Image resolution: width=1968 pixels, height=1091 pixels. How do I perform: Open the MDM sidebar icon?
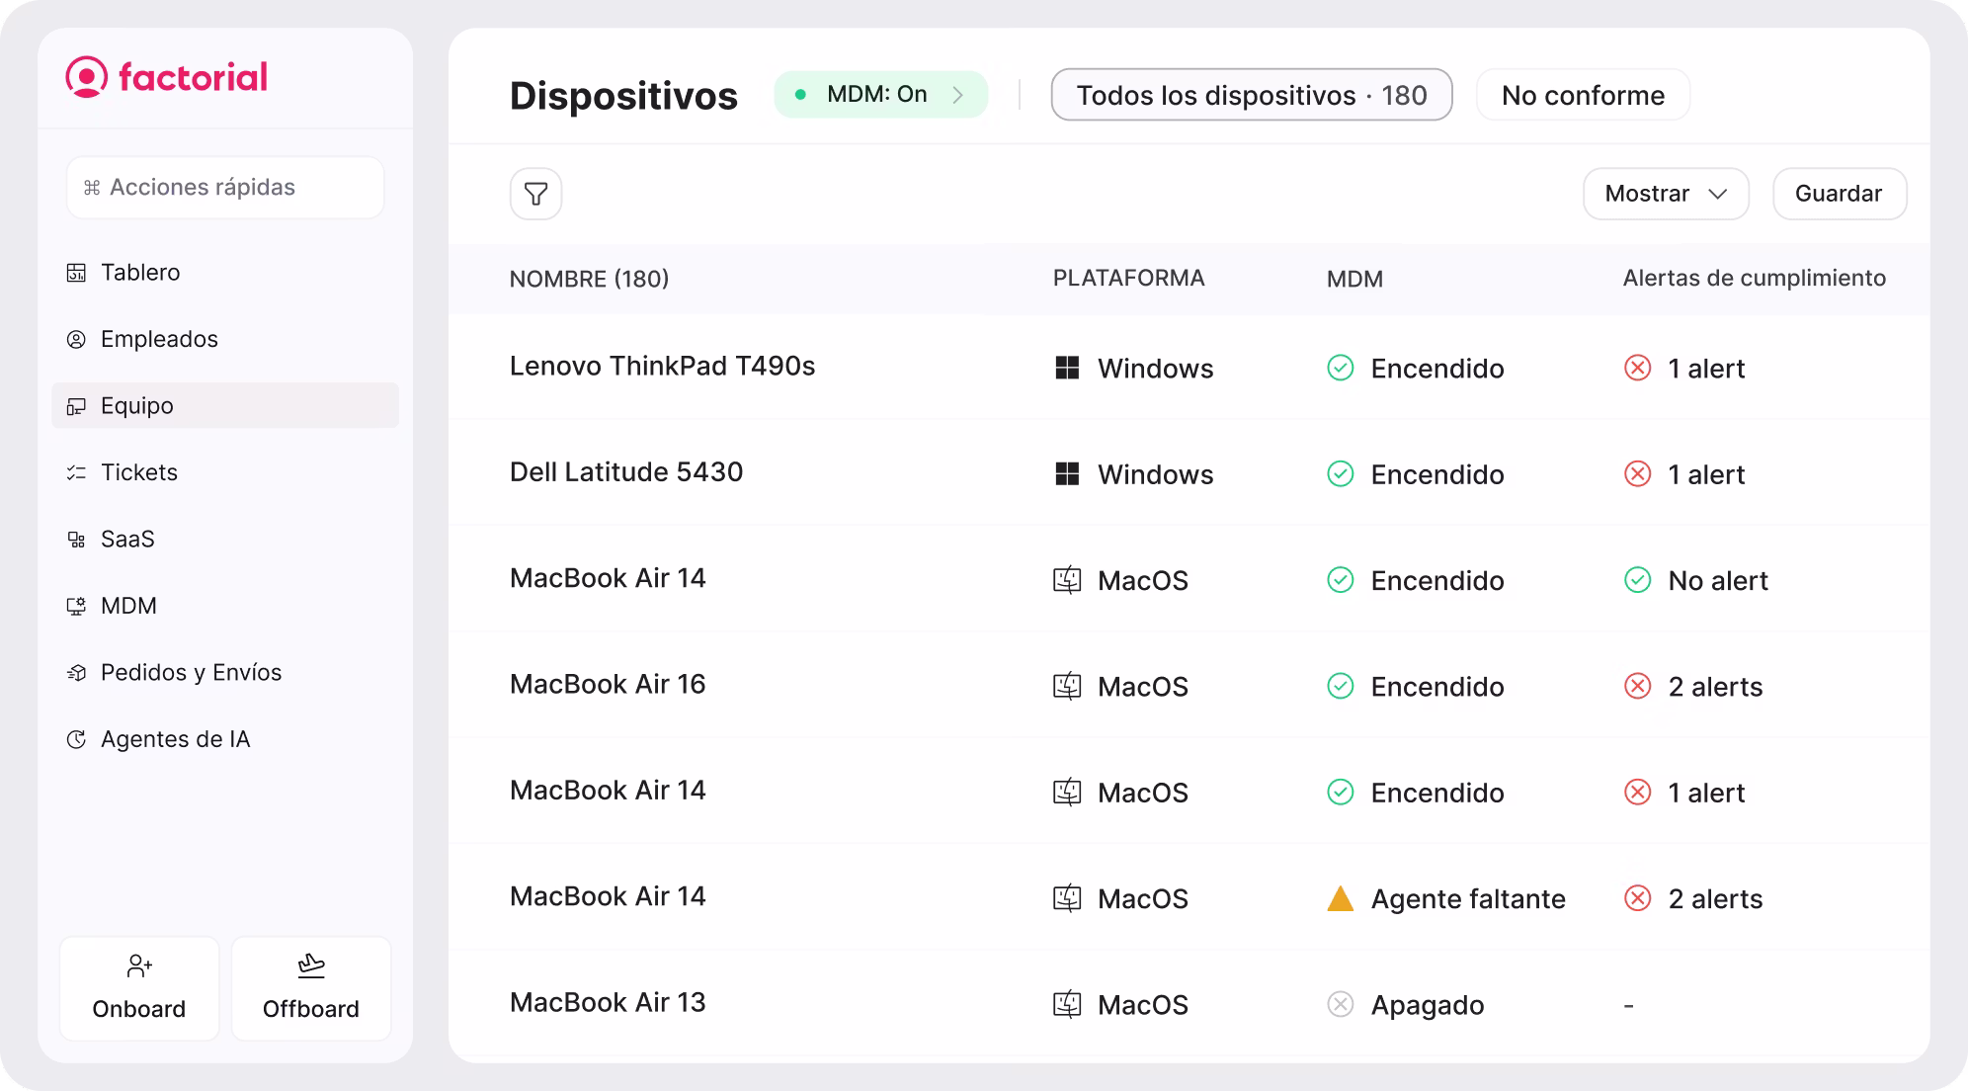click(x=76, y=607)
